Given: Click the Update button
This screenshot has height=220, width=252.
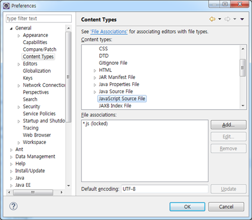Looking at the screenshot, I should point(228,189).
